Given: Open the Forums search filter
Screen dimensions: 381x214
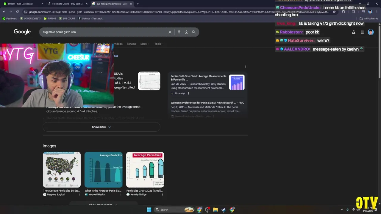Looking at the screenshot, I should (x=131, y=44).
